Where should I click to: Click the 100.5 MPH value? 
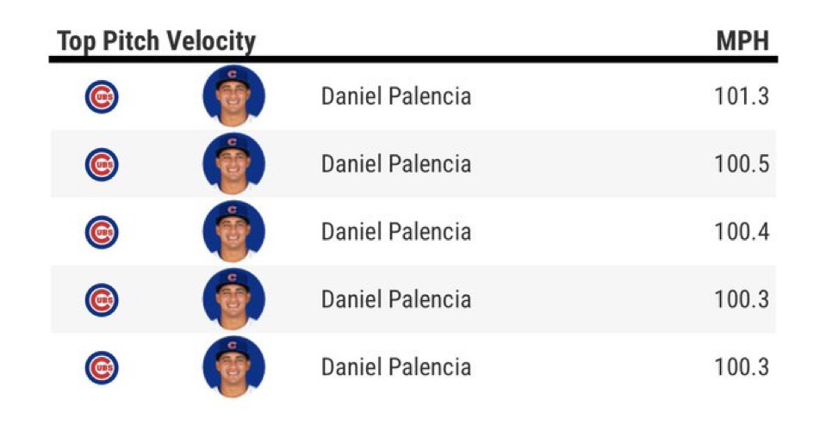click(x=742, y=164)
